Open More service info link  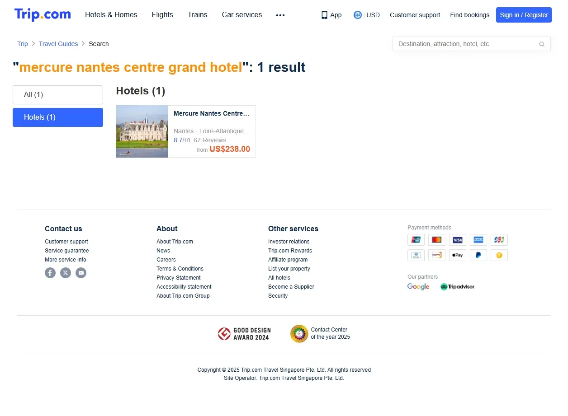point(66,260)
